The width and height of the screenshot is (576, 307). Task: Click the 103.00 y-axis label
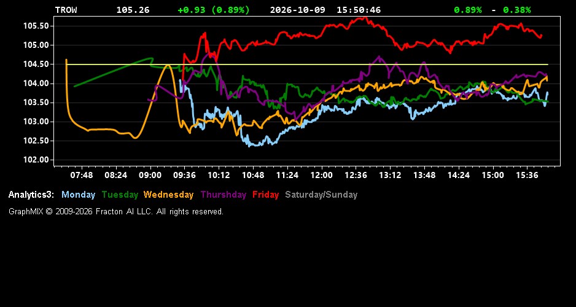[x=36, y=122]
